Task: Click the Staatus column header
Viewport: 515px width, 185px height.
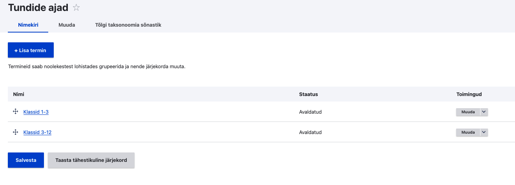Action: pyautogui.click(x=308, y=94)
